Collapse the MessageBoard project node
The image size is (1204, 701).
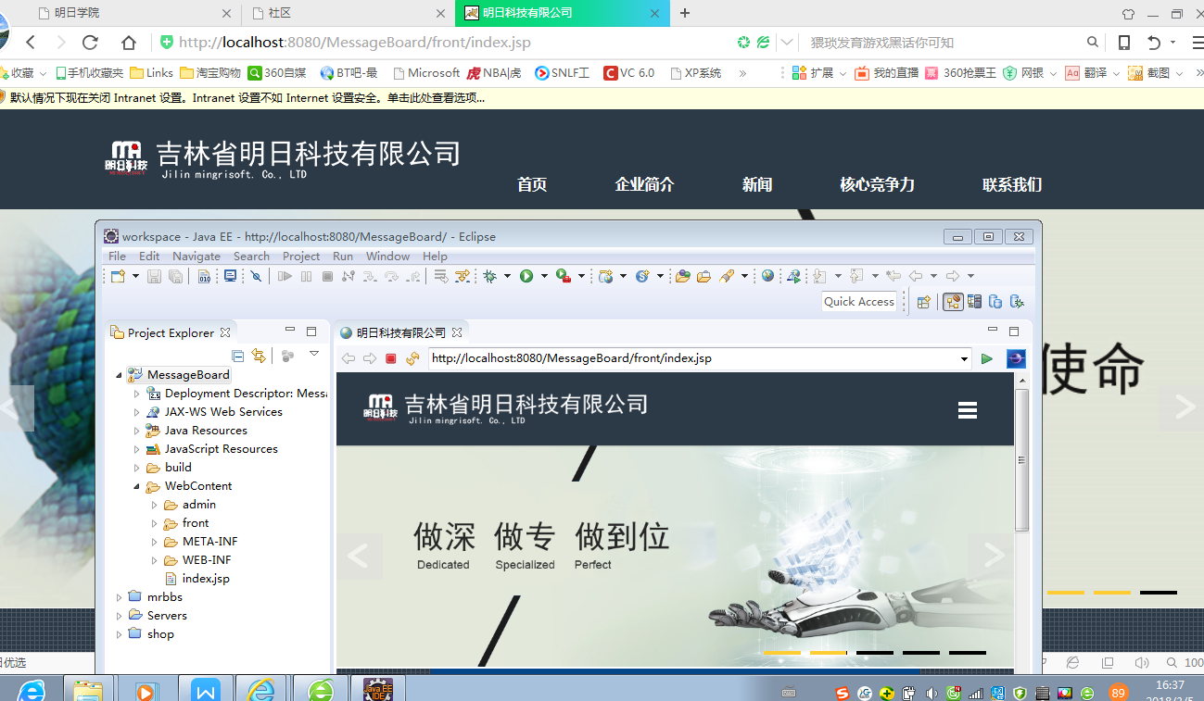pyautogui.click(x=119, y=375)
